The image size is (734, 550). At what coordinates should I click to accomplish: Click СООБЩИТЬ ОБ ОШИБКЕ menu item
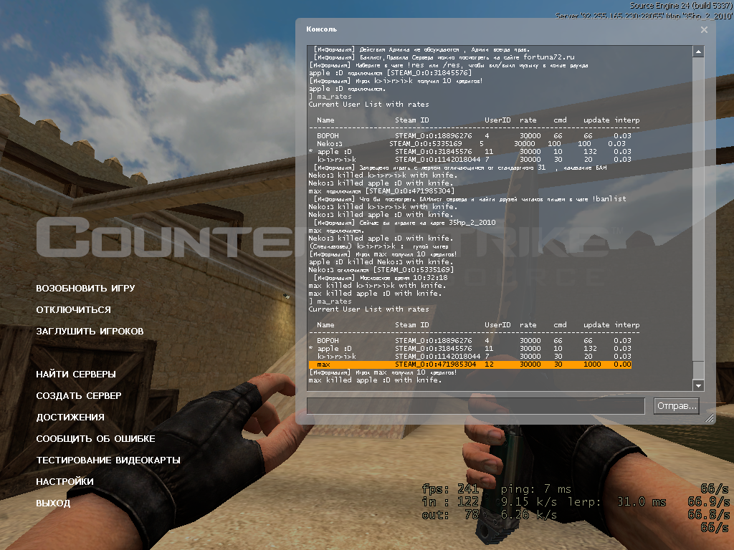click(x=95, y=439)
